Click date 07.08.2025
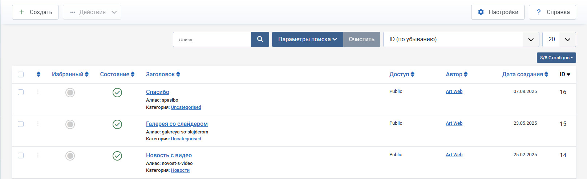This screenshot has height=179, width=587. (x=525, y=91)
